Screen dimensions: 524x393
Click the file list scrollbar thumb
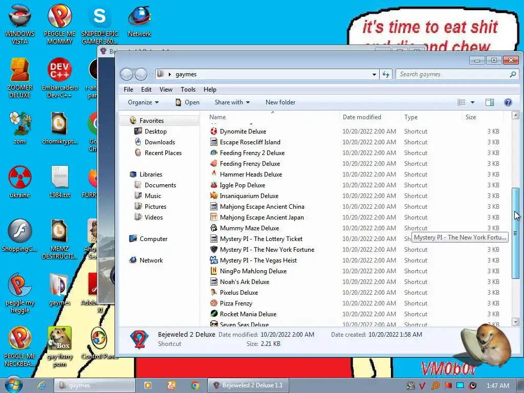coord(515,233)
